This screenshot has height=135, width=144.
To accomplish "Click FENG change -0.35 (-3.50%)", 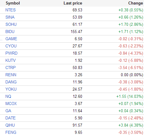I will pyautogui.click(x=131, y=132).
